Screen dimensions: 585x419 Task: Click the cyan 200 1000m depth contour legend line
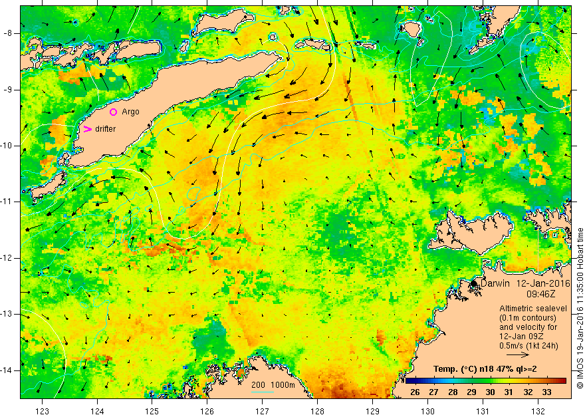(263, 392)
